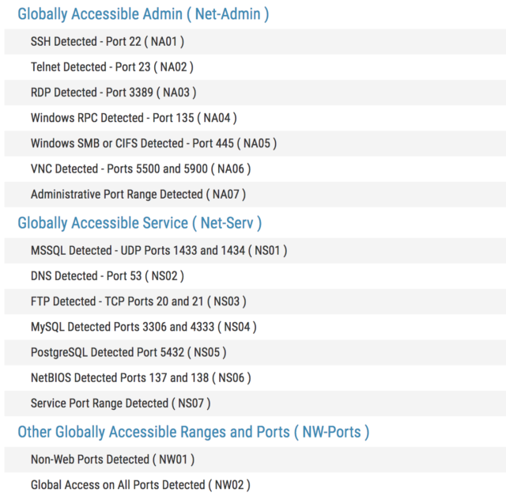Open VNC Detected - Ports 5500 and 5900
Image resolution: width=506 pixels, height=504 pixels.
tap(141, 169)
